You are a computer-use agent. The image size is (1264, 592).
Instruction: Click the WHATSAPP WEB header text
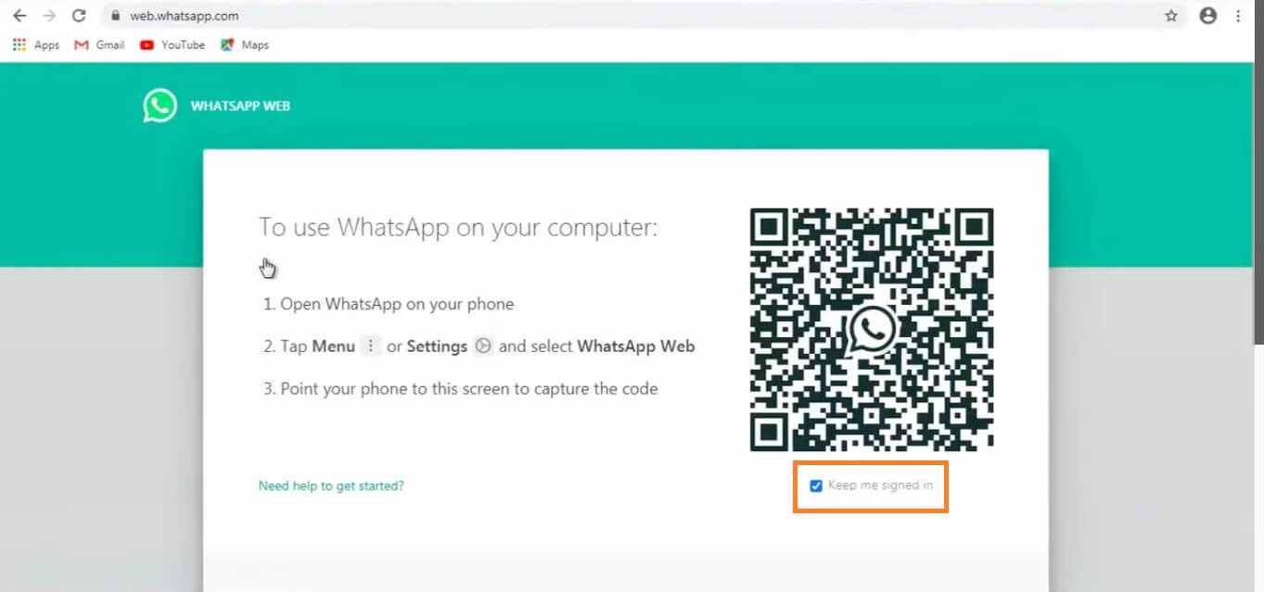[240, 106]
